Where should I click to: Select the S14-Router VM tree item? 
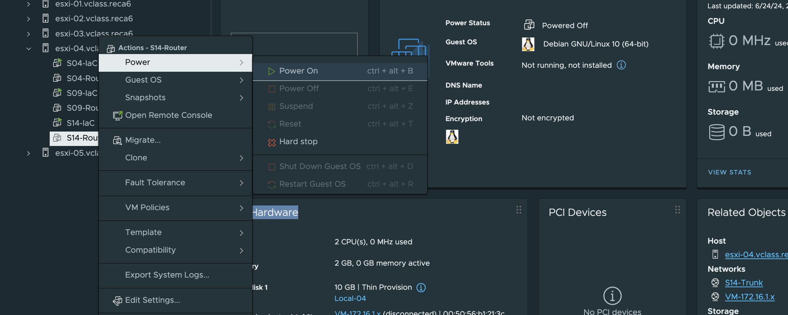click(x=74, y=138)
